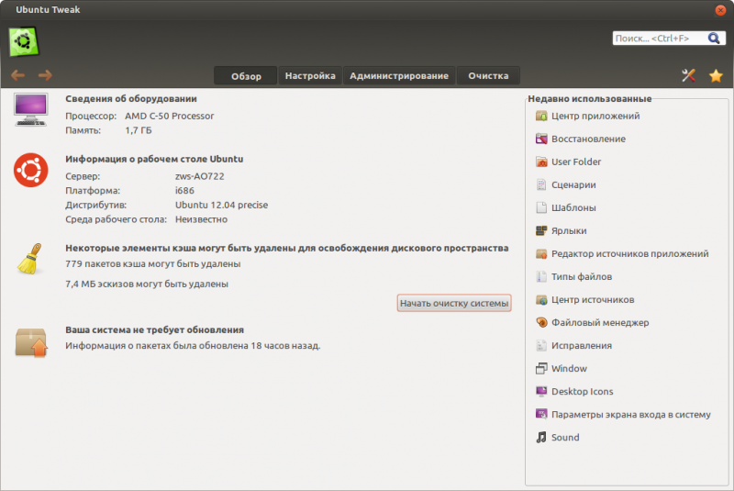
Task: Open Восстановление from recent list
Action: 588,139
